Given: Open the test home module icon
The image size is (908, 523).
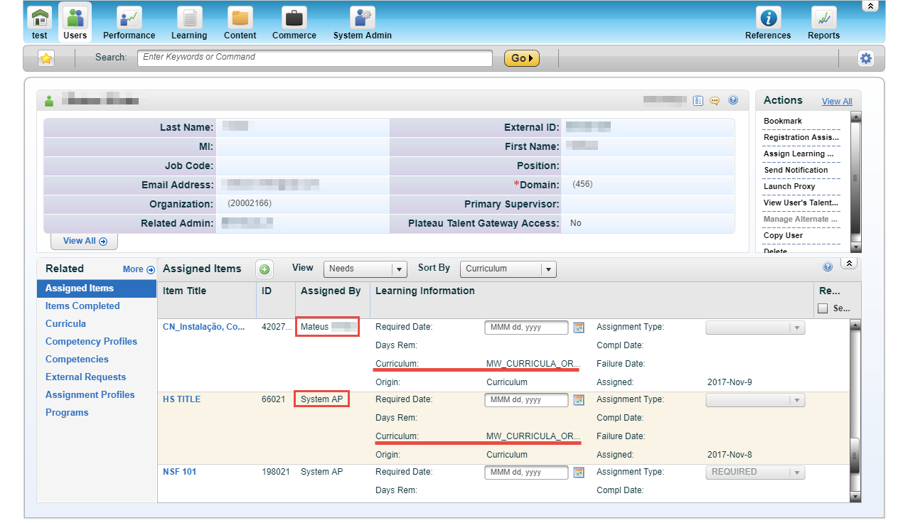Looking at the screenshot, I should (40, 22).
